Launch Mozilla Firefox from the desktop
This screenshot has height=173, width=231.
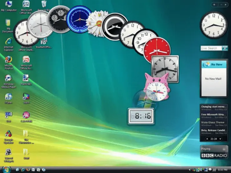pyautogui.click(x=9, y=60)
